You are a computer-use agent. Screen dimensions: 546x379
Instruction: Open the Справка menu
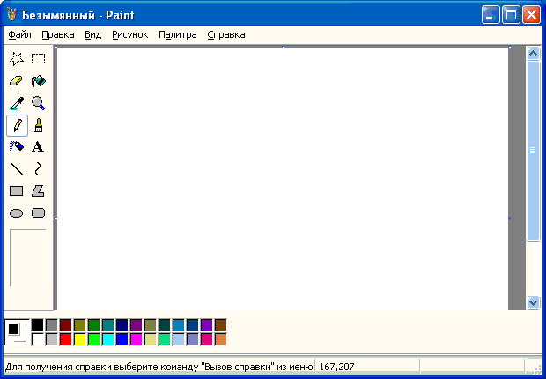[226, 35]
